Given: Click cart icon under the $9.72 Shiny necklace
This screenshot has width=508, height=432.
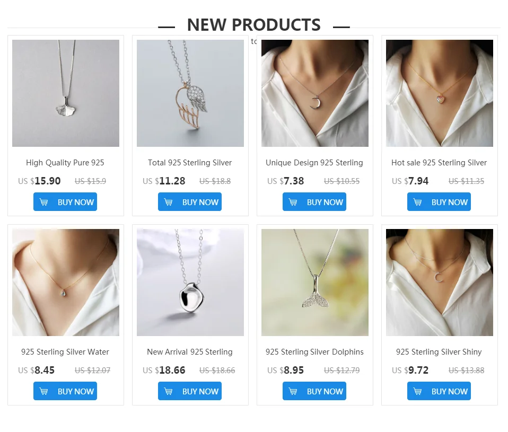Looking at the screenshot, I should [x=418, y=391].
